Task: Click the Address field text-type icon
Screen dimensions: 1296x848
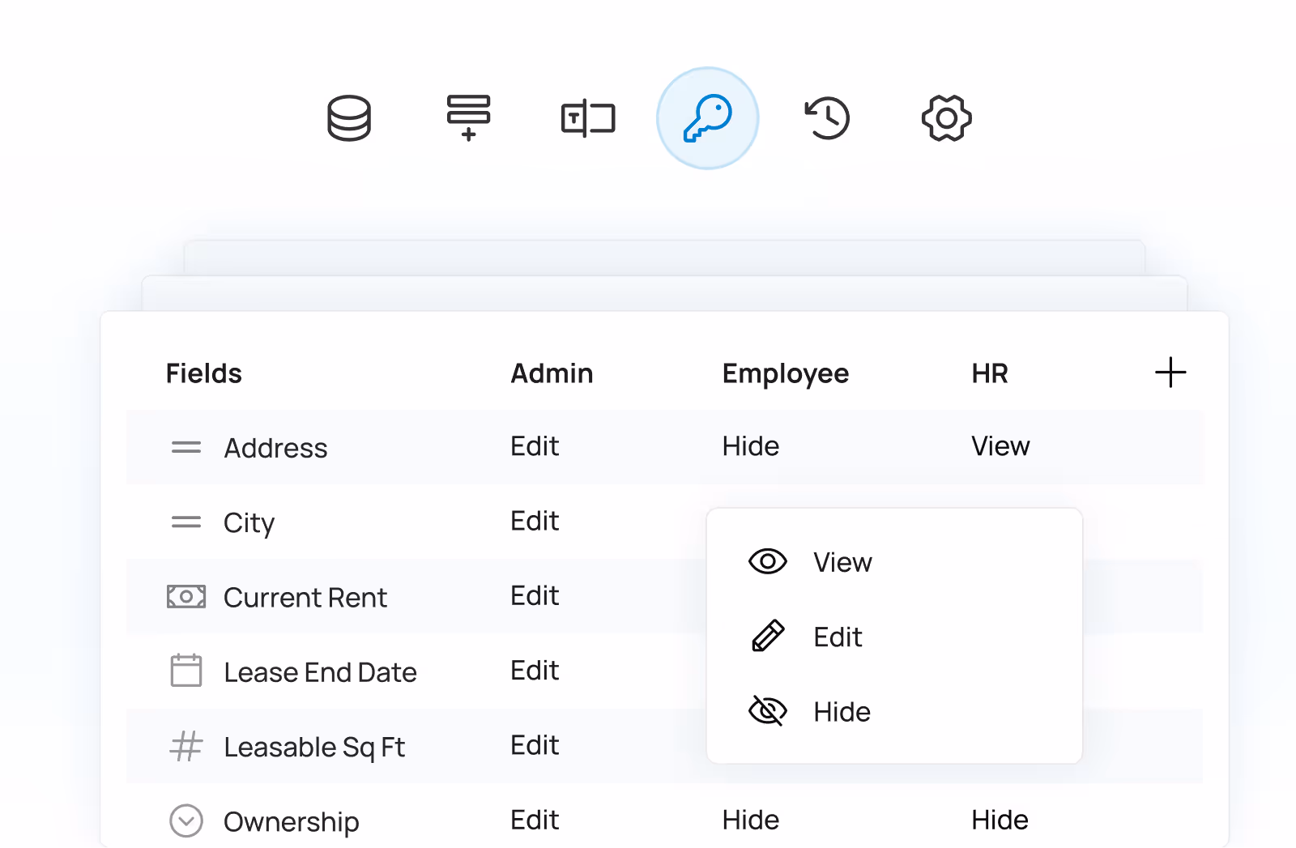Action: 186,447
